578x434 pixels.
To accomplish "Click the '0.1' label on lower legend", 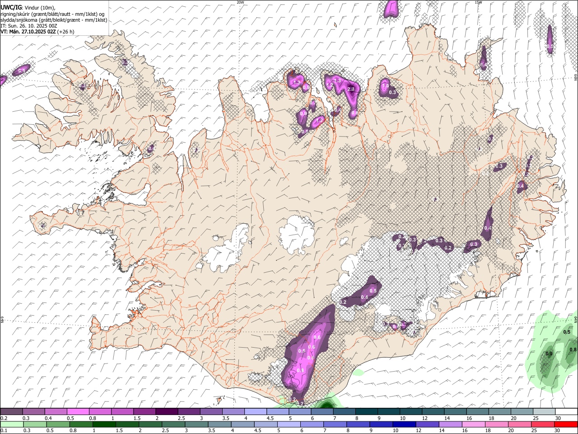I will click(4, 430).
